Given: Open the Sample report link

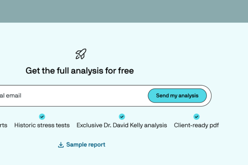Looking at the screenshot, I should pos(82,145).
